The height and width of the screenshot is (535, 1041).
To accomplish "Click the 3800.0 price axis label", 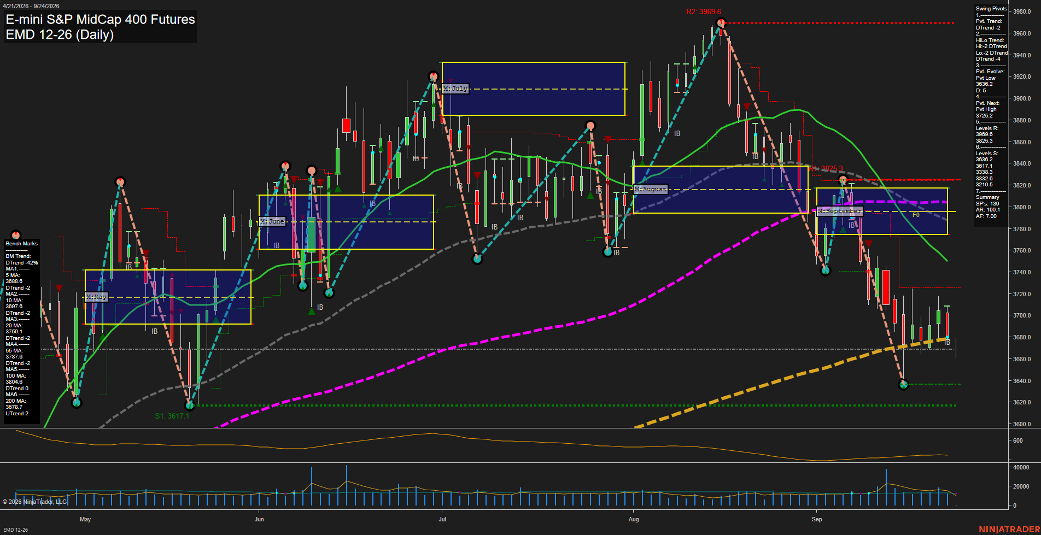I will click(x=1022, y=207).
